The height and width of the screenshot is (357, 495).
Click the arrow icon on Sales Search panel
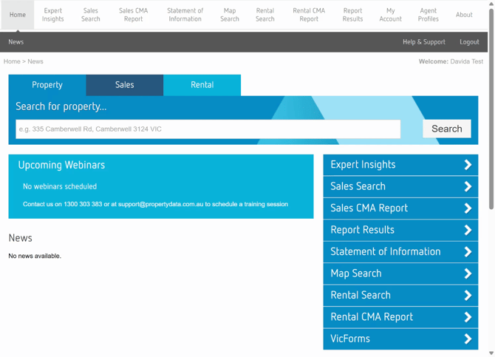click(x=468, y=187)
